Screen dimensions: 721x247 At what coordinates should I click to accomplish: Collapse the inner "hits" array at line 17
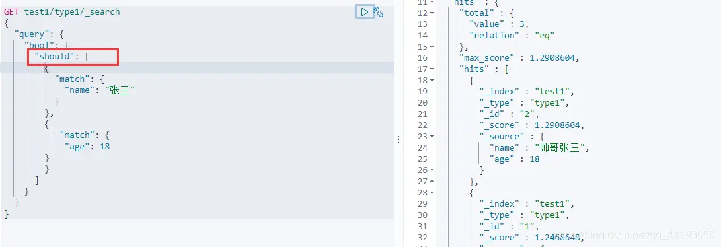[432, 69]
